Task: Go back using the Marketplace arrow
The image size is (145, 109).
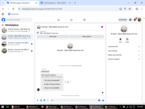Action: point(3,25)
